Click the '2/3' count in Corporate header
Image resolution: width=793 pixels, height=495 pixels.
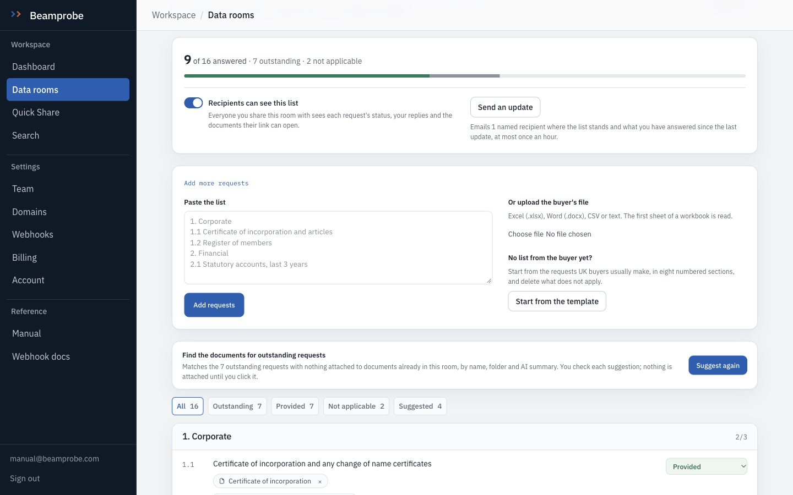point(741,437)
